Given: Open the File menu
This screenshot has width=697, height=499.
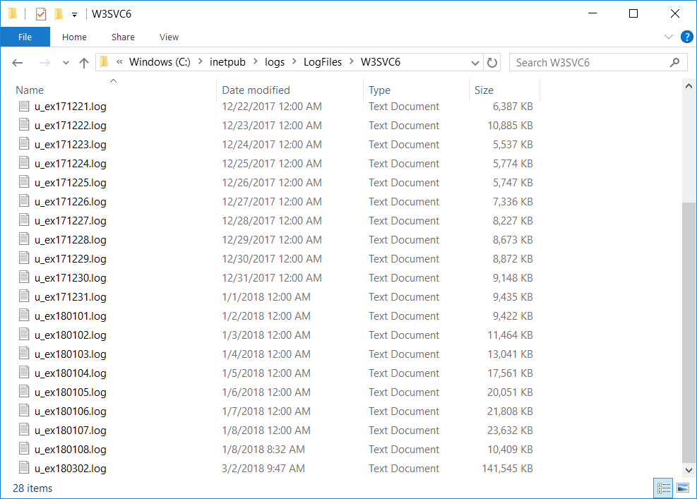Looking at the screenshot, I should pos(25,37).
